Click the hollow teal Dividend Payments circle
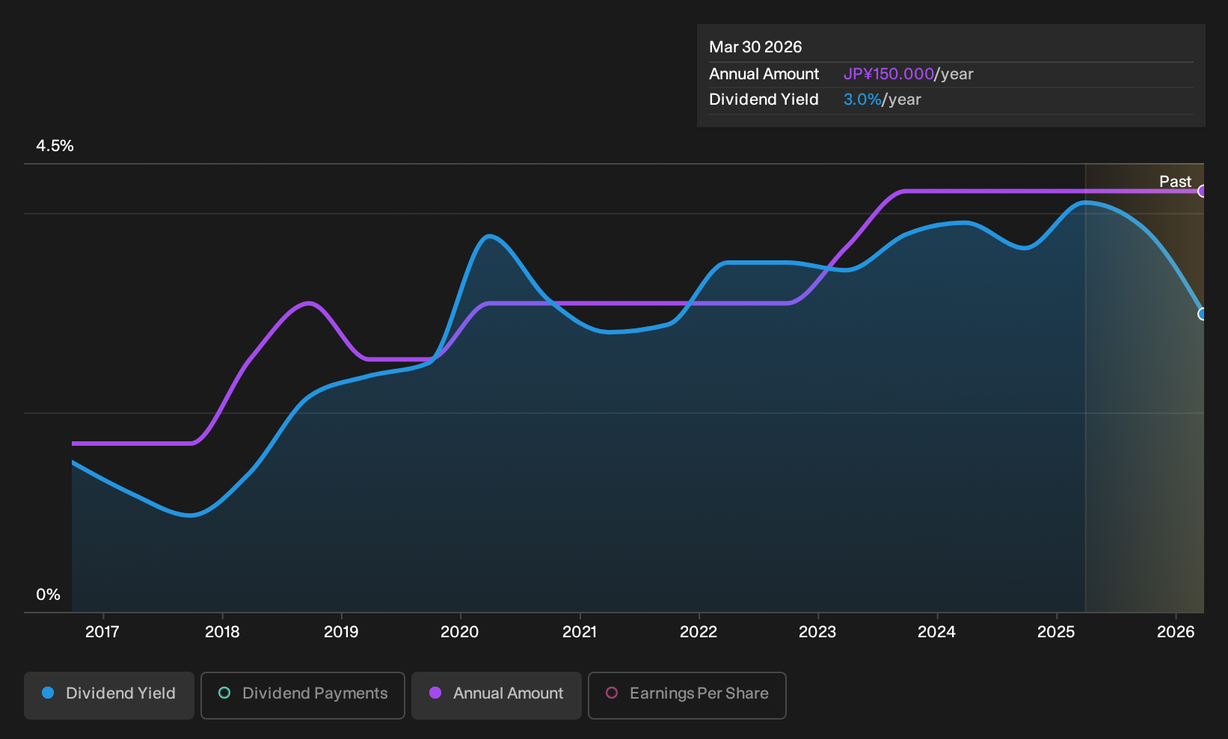The width and height of the screenshot is (1228, 739). pos(224,693)
